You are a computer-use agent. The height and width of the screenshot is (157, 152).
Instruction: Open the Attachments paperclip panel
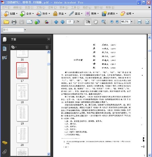[x=5, y=152]
